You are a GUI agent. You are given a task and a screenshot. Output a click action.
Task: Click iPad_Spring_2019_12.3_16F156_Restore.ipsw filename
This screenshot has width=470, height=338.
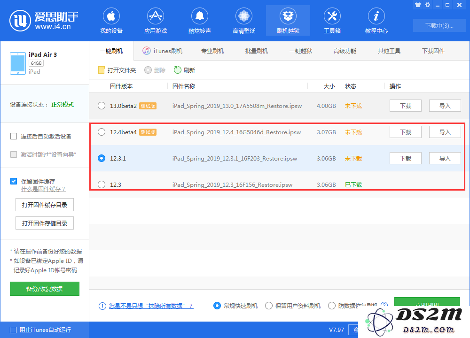(232, 184)
